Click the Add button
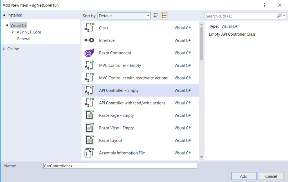This screenshot has width=288, height=182. point(244,176)
